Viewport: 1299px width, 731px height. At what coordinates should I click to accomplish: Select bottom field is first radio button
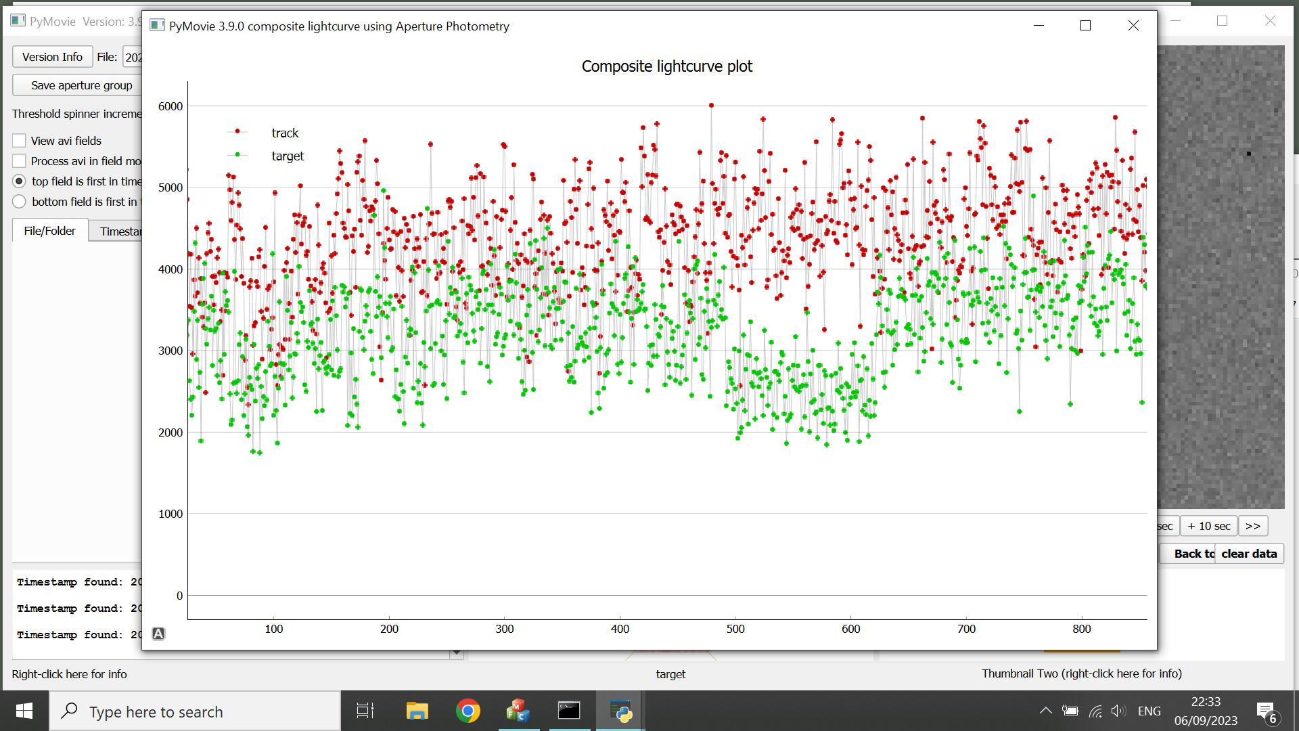pos(19,202)
